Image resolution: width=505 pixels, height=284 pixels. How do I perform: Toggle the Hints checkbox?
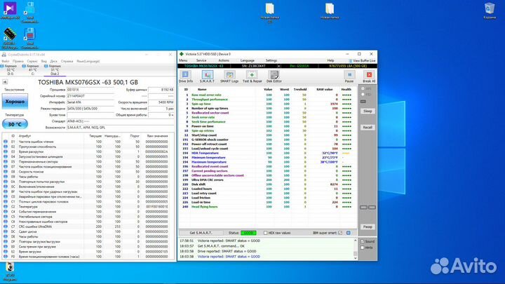point(363,248)
